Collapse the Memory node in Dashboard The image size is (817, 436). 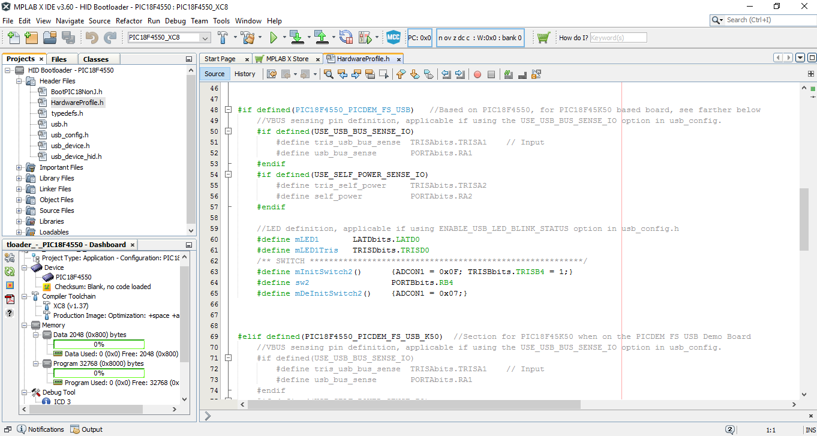[25, 325]
